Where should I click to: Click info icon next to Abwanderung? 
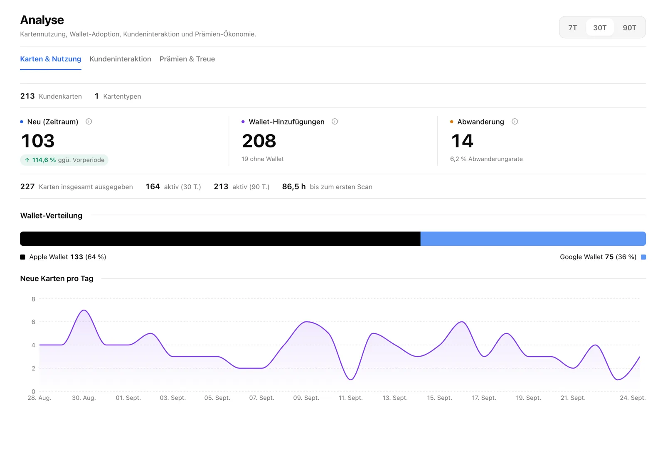(515, 122)
